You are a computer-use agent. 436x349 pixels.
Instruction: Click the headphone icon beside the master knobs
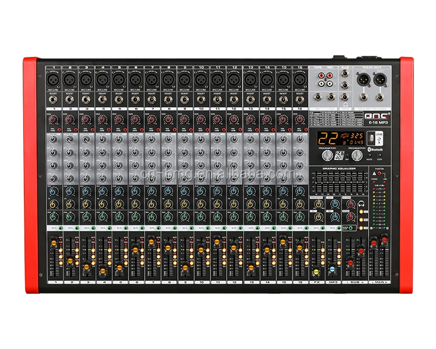(x=362, y=204)
